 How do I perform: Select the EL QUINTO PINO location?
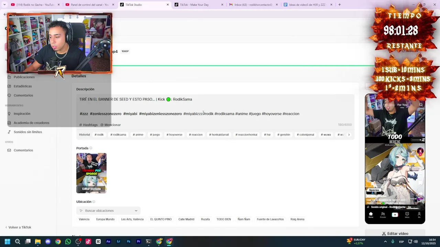point(161,220)
